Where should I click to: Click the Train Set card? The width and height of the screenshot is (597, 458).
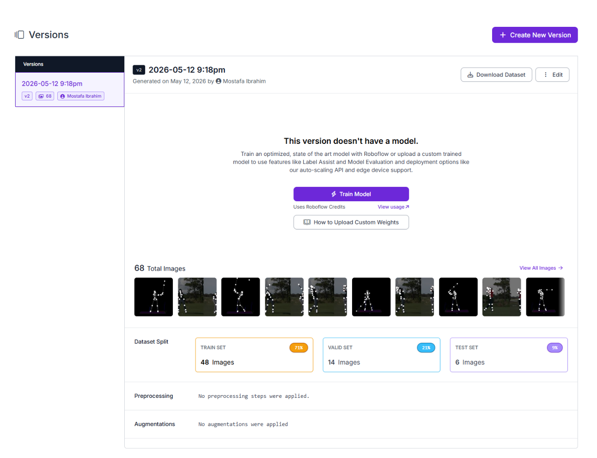tap(254, 355)
